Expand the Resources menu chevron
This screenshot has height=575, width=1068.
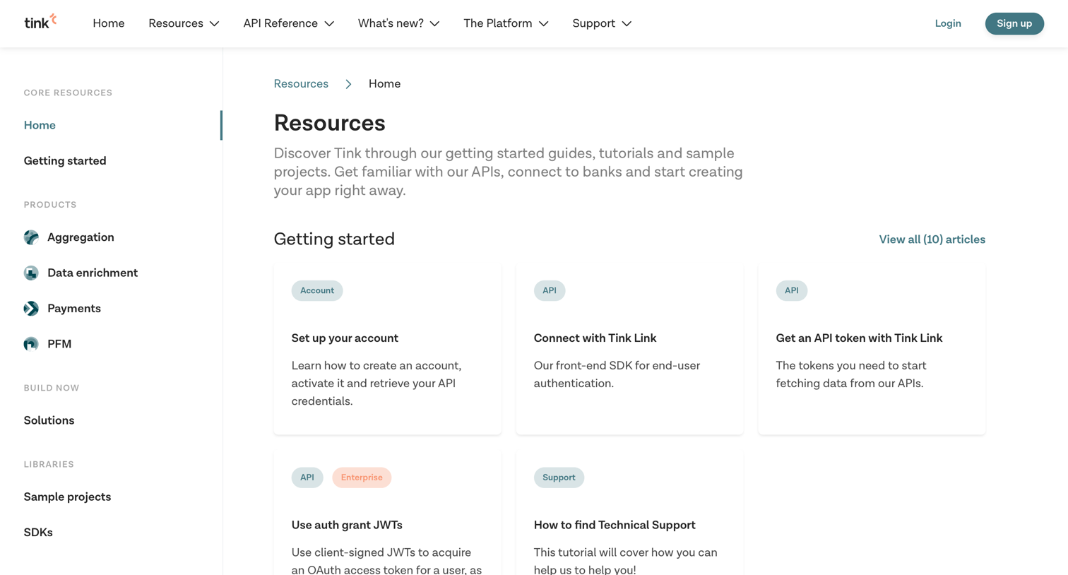pos(215,24)
